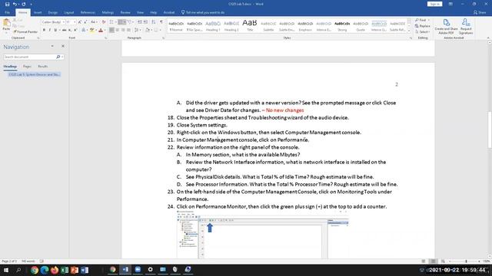Viewport: 492px width, 276px height.
Task: Open Text Effects icon in Font group
Action: [84, 30]
